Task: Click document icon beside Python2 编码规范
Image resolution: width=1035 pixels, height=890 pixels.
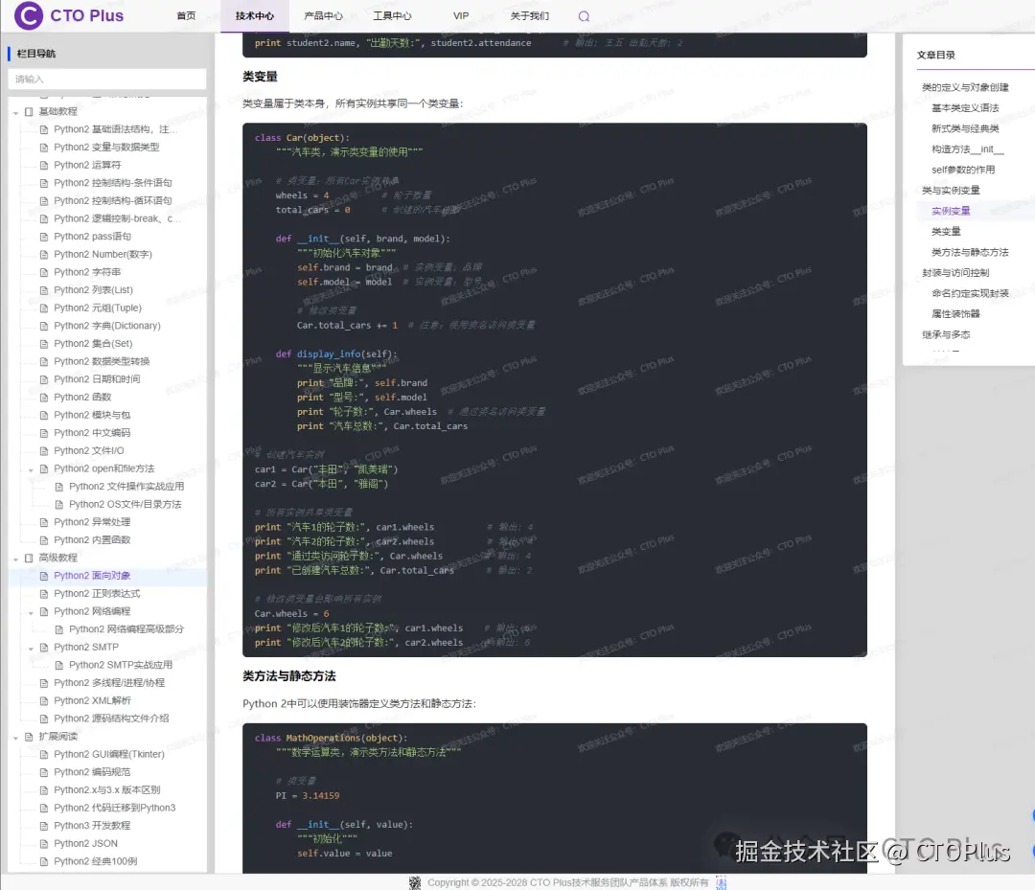Action: [44, 772]
